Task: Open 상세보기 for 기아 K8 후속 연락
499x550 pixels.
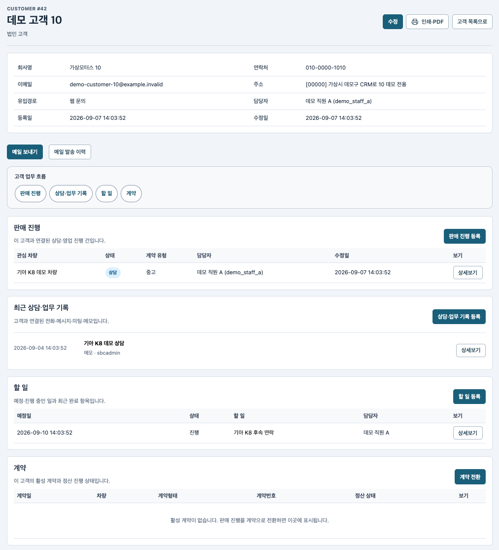Action: (467, 433)
